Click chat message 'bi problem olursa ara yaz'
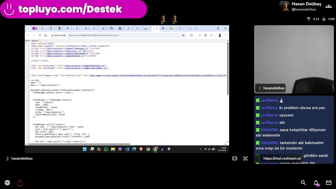Viewport: 336px width, 189px height. click(x=302, y=108)
